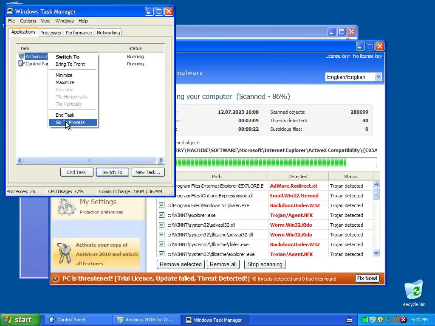Image resolution: width=435 pixels, height=326 pixels.
Task: Click the Remove selected button
Action: [181, 264]
